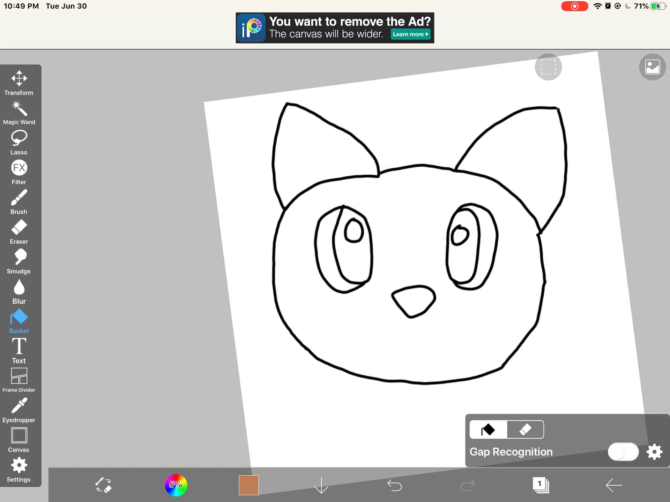Select the Transform tool

point(19,83)
